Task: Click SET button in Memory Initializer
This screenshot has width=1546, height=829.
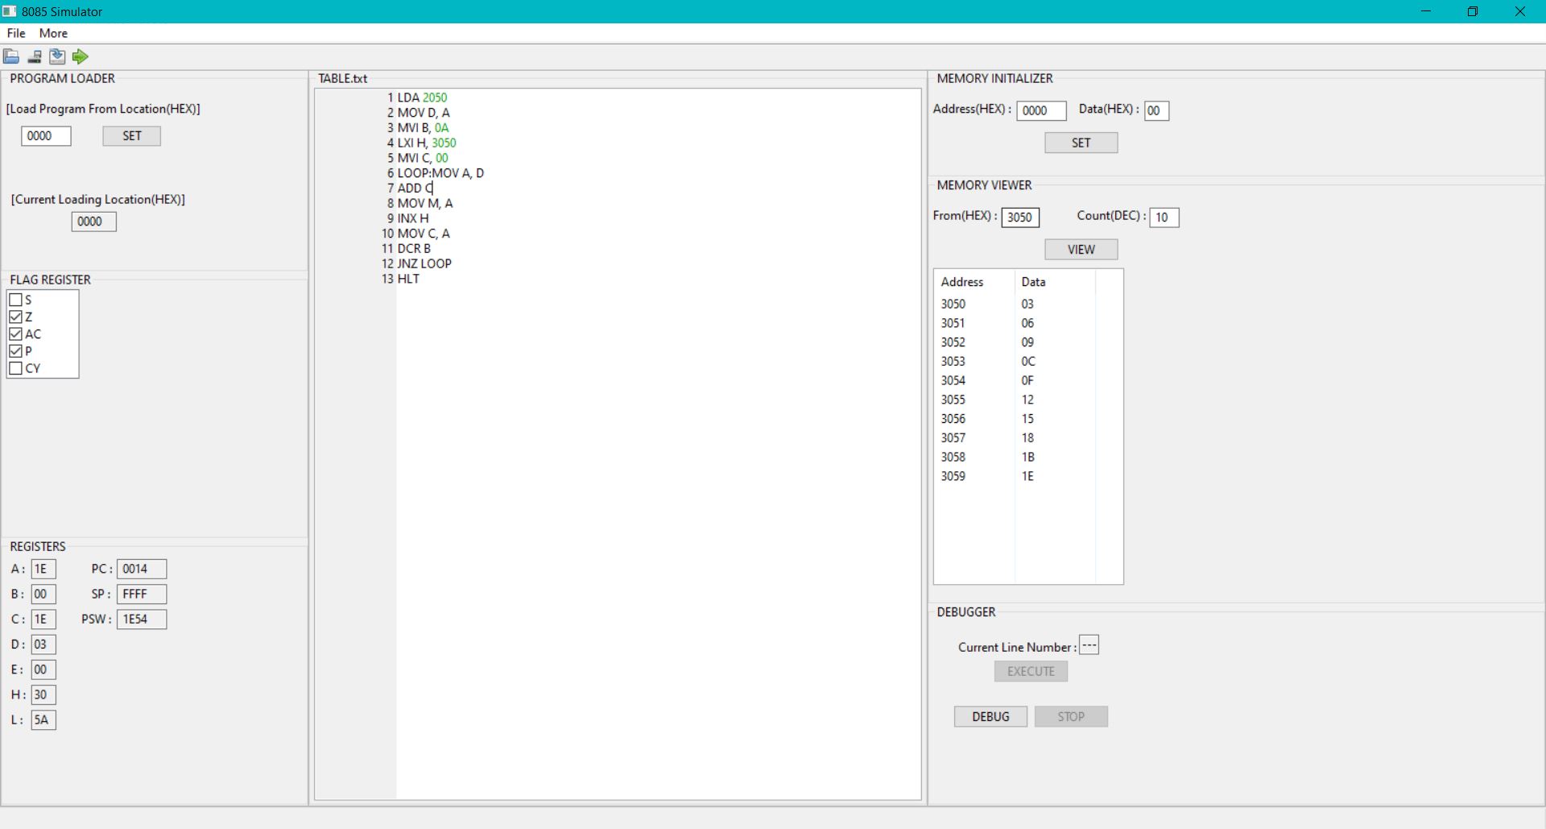Action: [x=1081, y=143]
